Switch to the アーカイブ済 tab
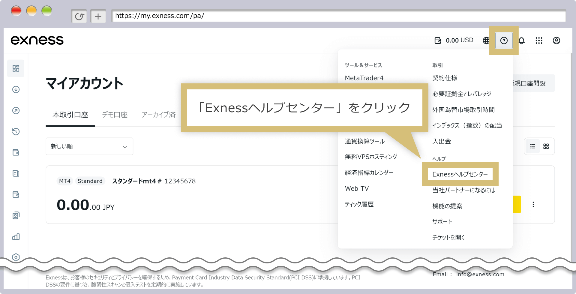Screen dimensions: 576x294 coord(159,115)
